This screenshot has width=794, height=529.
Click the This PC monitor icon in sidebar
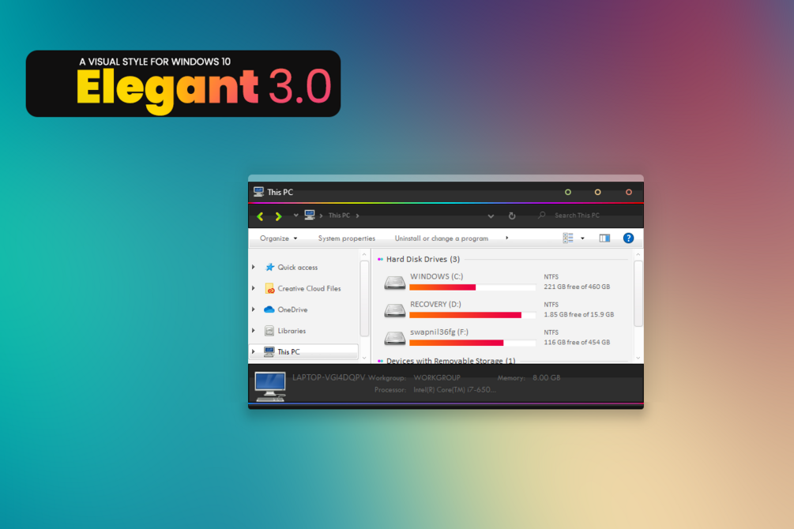click(269, 352)
